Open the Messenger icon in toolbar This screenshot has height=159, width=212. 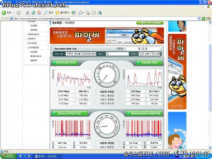click(100, 13)
